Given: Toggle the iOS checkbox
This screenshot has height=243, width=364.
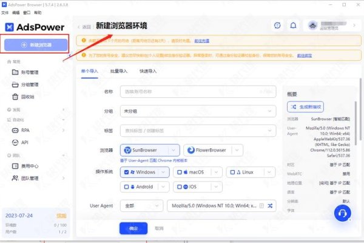Looking at the screenshot, I should (180, 187).
